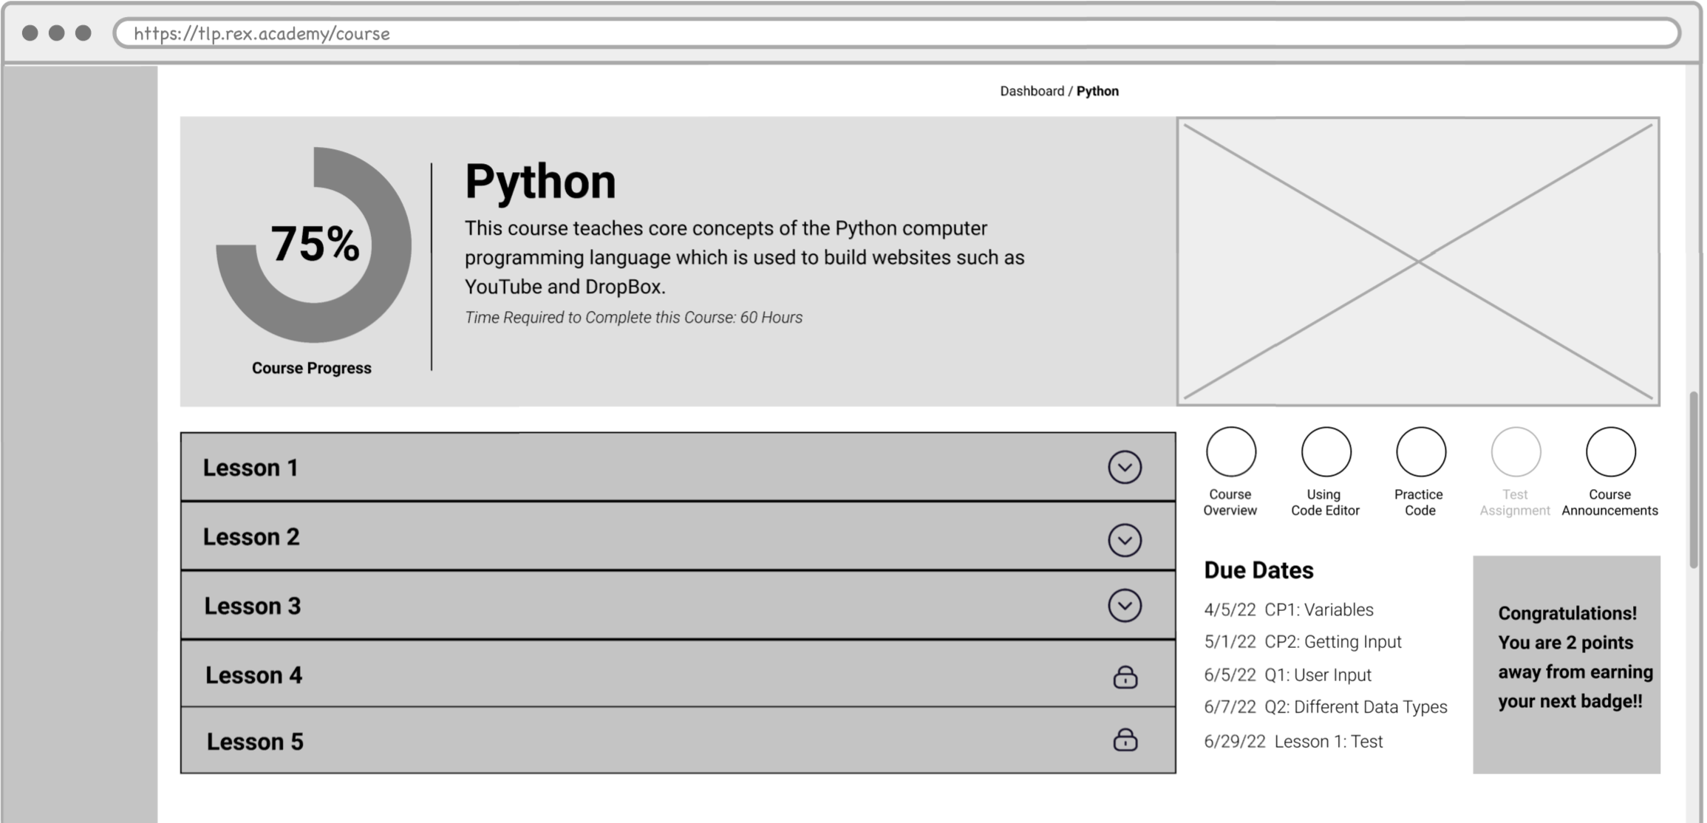Click the Practice Code circle icon
The width and height of the screenshot is (1707, 823).
tap(1420, 451)
